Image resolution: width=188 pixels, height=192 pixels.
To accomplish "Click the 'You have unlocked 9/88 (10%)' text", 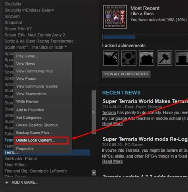I will 158,20.
